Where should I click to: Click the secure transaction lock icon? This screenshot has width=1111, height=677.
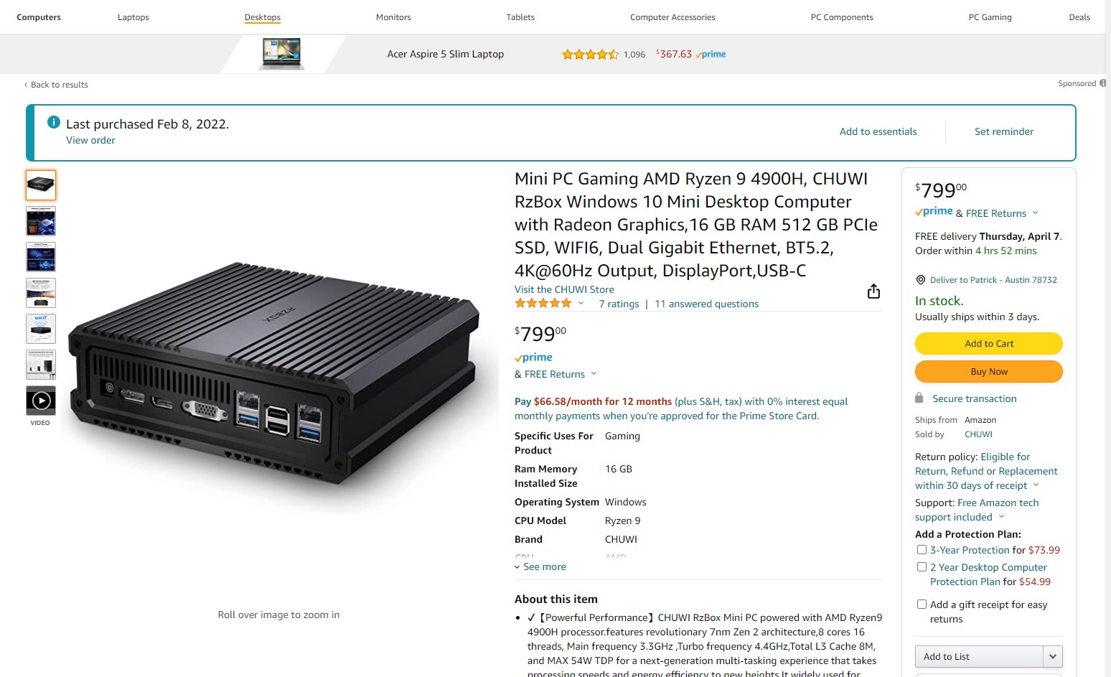point(919,398)
